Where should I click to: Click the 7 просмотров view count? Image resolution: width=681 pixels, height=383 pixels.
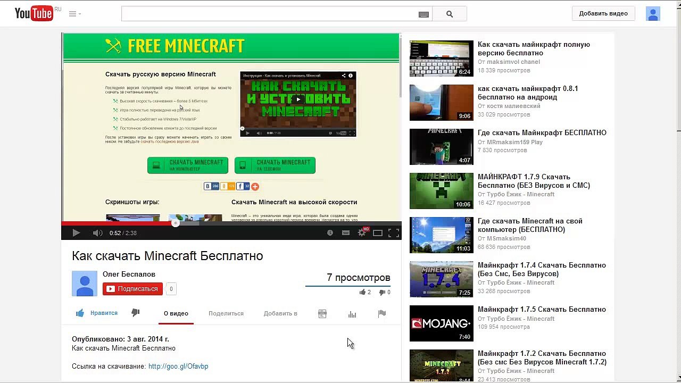(359, 278)
